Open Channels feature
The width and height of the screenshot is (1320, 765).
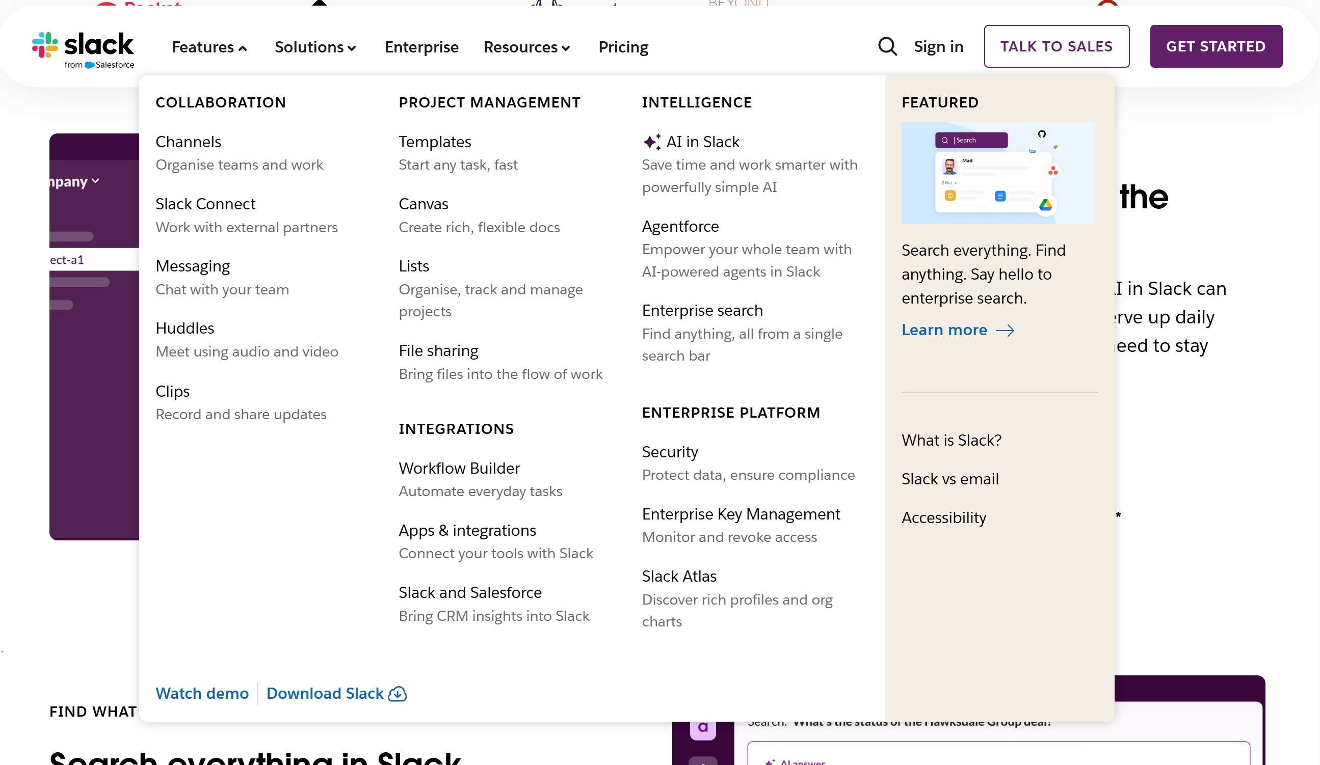pyautogui.click(x=189, y=142)
